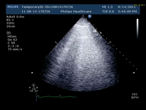This screenshot has height=110, width=146.
Task: Click the right depth triangle marker
Action: click(x=134, y=73)
